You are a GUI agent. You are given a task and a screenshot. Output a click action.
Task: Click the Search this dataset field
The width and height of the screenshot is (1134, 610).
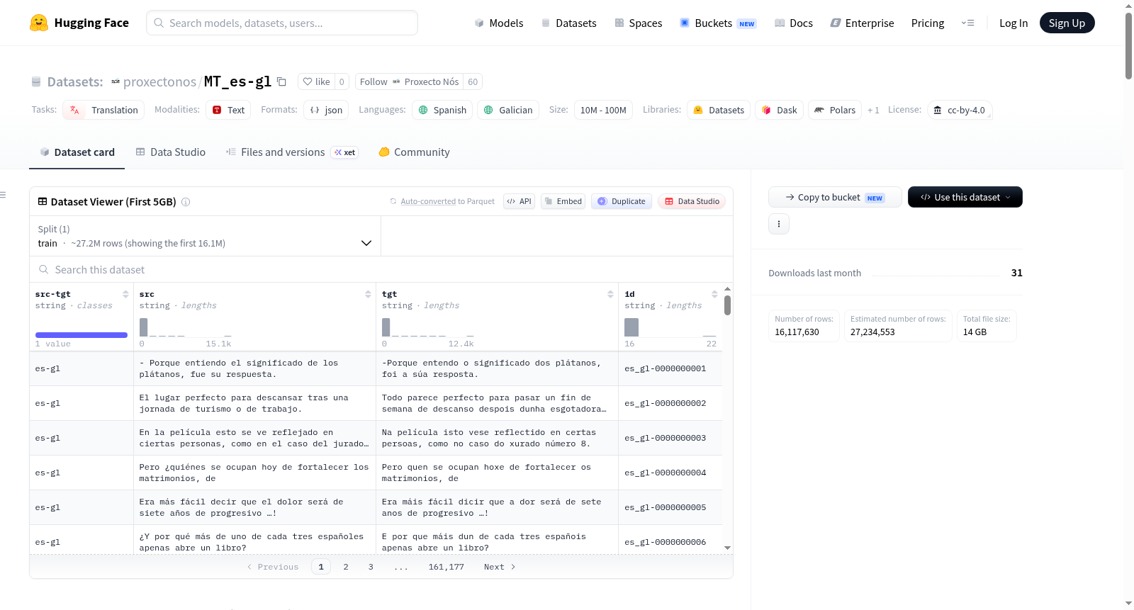(381, 270)
